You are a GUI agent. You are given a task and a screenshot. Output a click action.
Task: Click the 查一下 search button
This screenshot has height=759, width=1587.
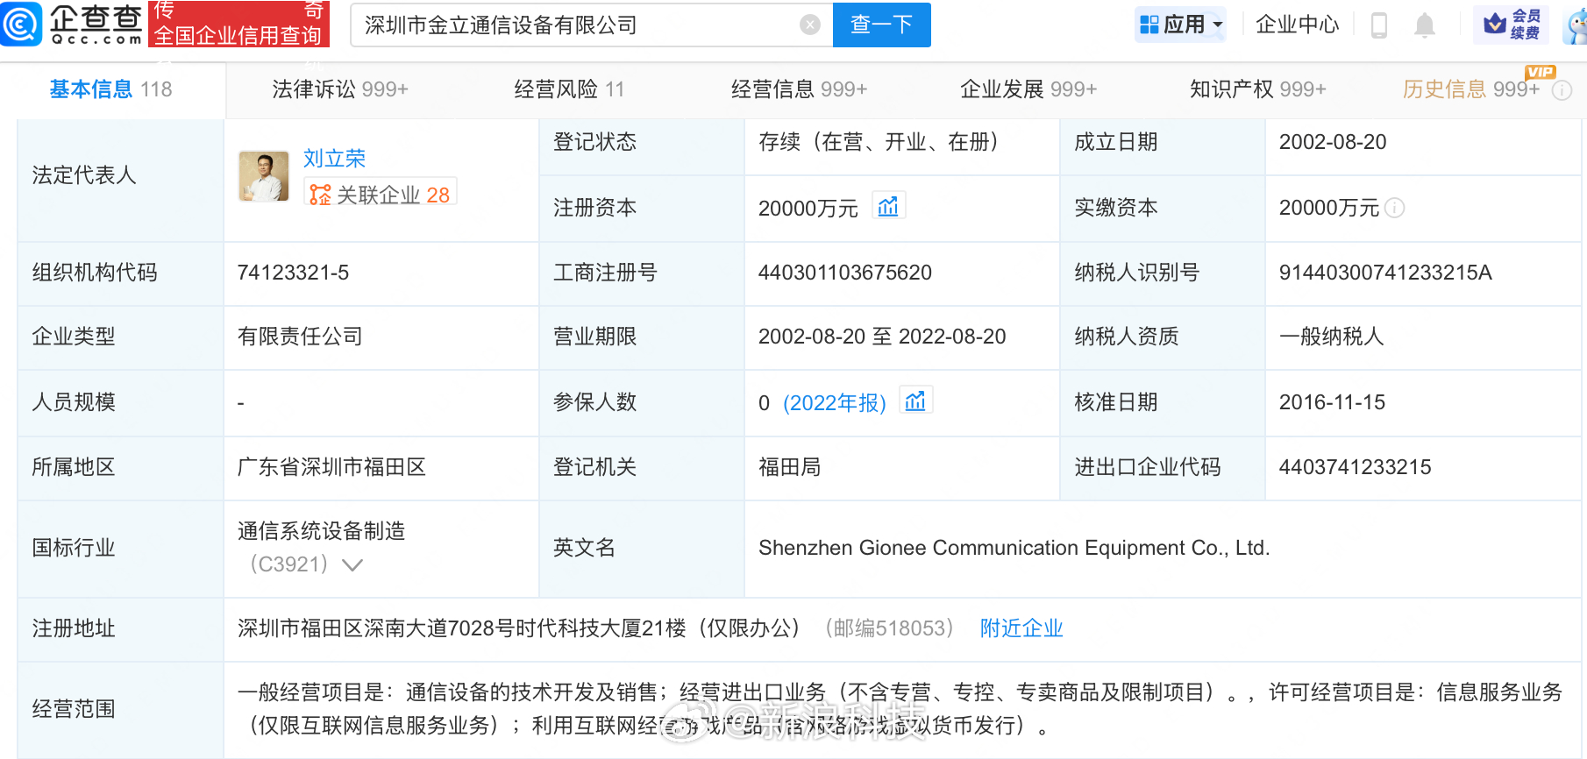click(881, 25)
